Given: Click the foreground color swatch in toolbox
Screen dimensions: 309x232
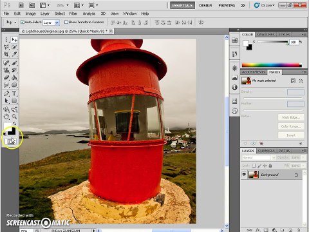Looking at the screenshot, I should click(7, 126).
